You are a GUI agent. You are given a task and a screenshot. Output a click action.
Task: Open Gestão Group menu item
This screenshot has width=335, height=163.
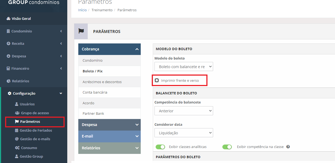point(31,156)
